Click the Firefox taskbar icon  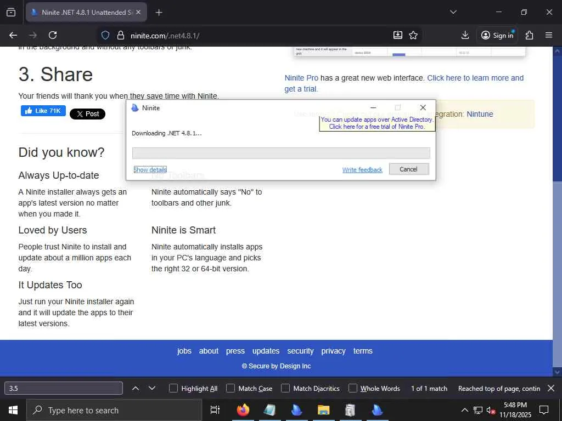[243, 410]
